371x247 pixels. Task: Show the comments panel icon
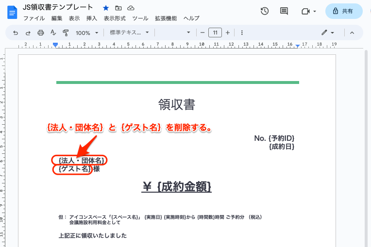(x=284, y=11)
